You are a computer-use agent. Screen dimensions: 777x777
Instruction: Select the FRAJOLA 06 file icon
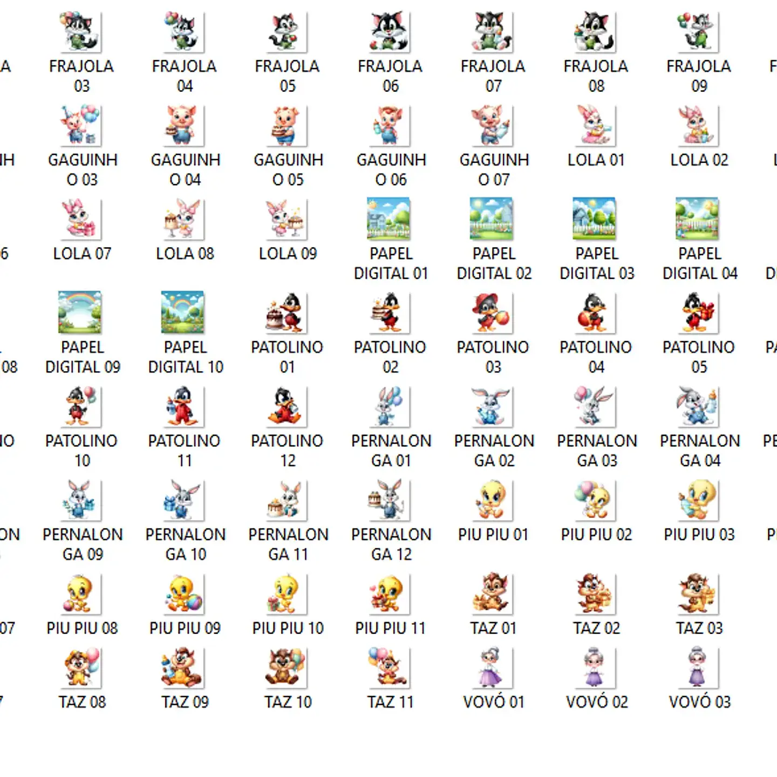pyautogui.click(x=390, y=32)
